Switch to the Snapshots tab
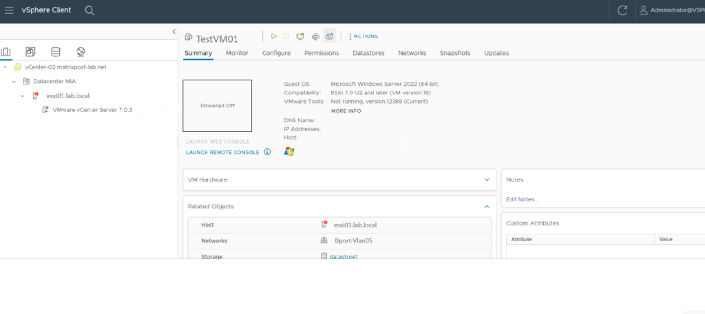 pos(454,53)
